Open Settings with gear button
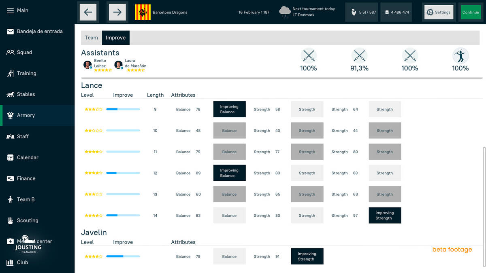Screen dimensions: 486x273 (x=439, y=12)
